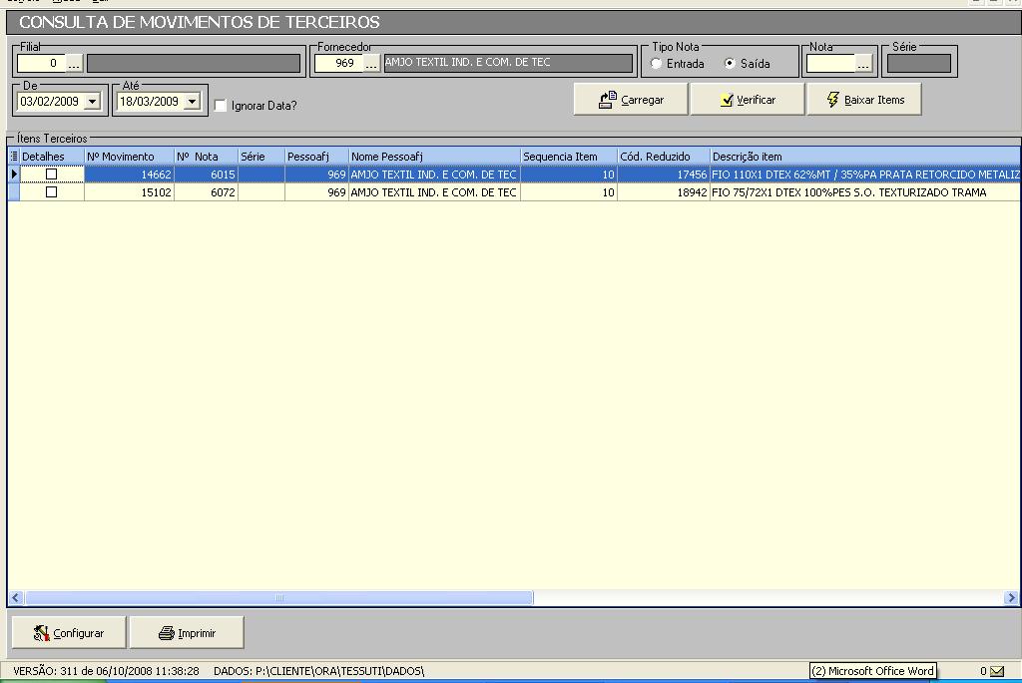The image size is (1022, 683).
Task: Check Detalhes box for movement 14662
Action: pyautogui.click(x=52, y=174)
